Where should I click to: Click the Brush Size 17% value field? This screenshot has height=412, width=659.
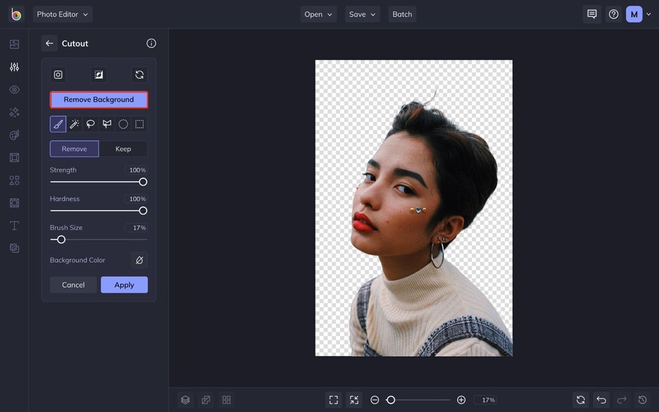136,228
